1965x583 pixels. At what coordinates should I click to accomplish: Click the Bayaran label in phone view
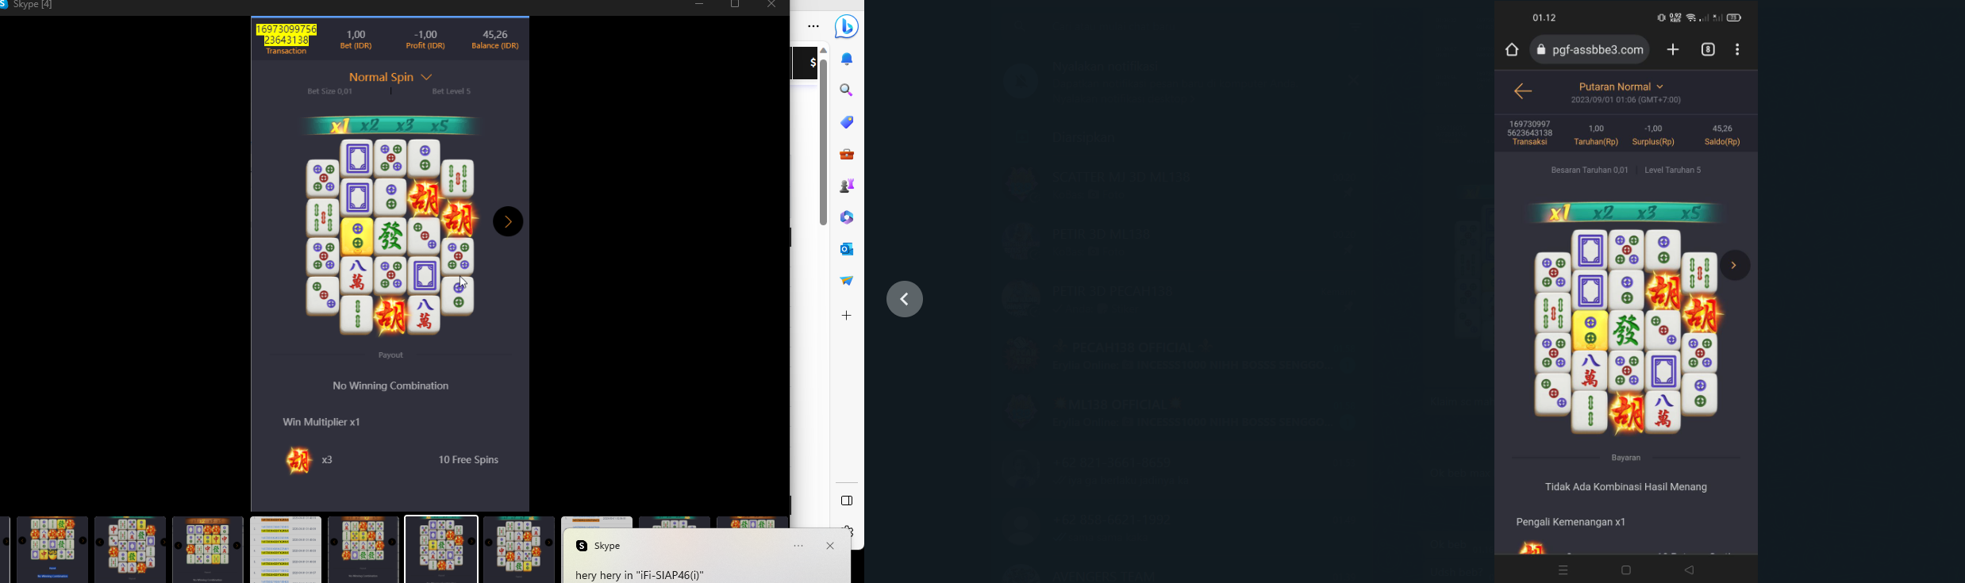coord(1626,458)
